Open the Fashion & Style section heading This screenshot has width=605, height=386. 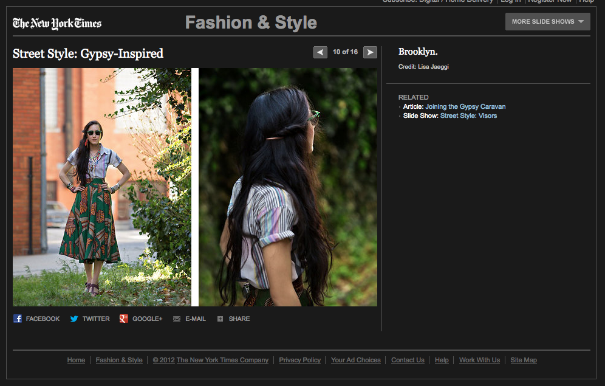point(251,22)
